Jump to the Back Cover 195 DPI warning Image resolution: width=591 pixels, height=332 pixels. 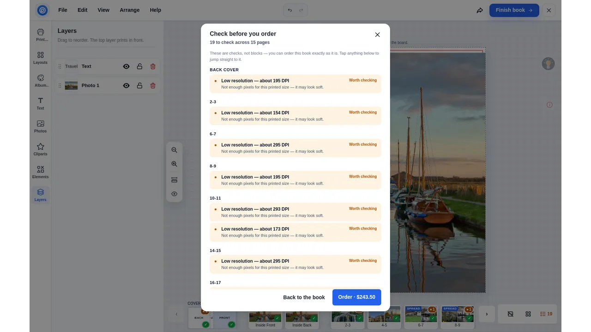pos(295,83)
